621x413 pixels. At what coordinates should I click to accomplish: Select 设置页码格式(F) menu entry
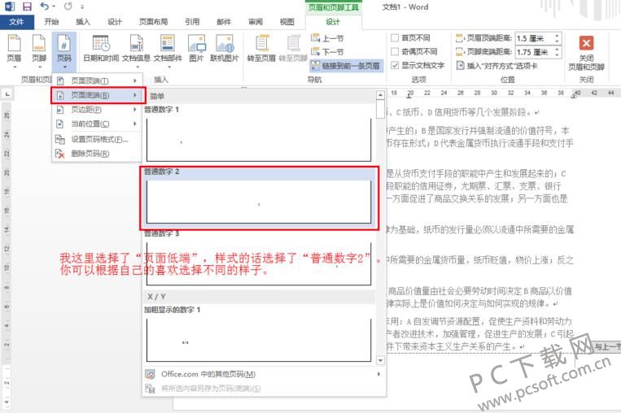pyautogui.click(x=97, y=139)
